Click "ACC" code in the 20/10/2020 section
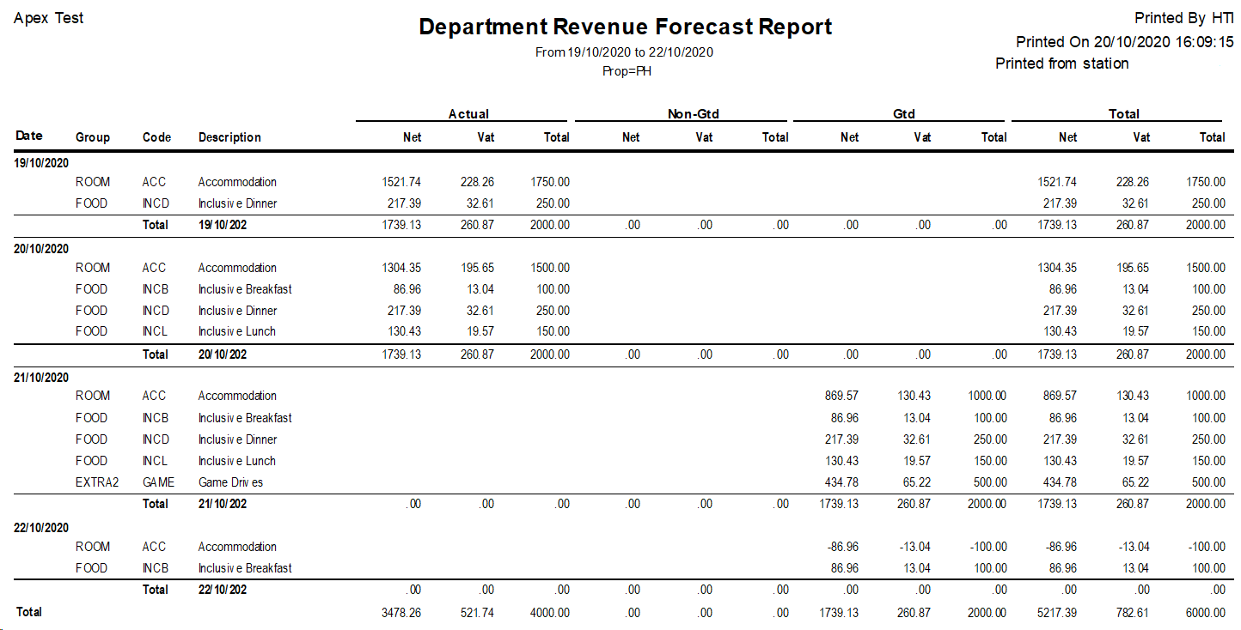 (x=154, y=268)
